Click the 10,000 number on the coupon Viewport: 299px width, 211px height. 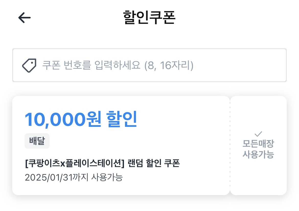coord(54,119)
